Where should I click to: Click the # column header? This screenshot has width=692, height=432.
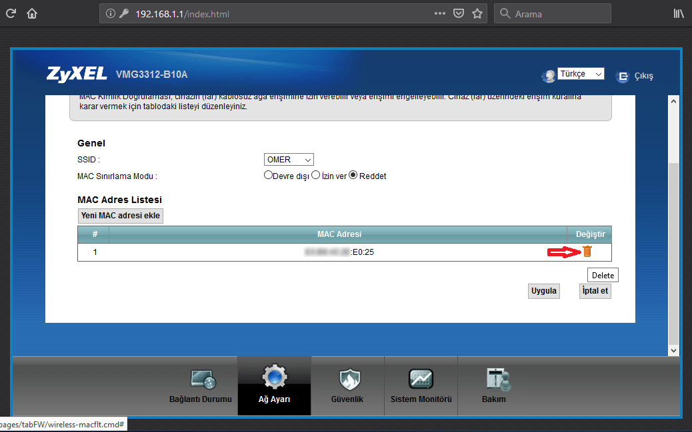click(x=95, y=234)
